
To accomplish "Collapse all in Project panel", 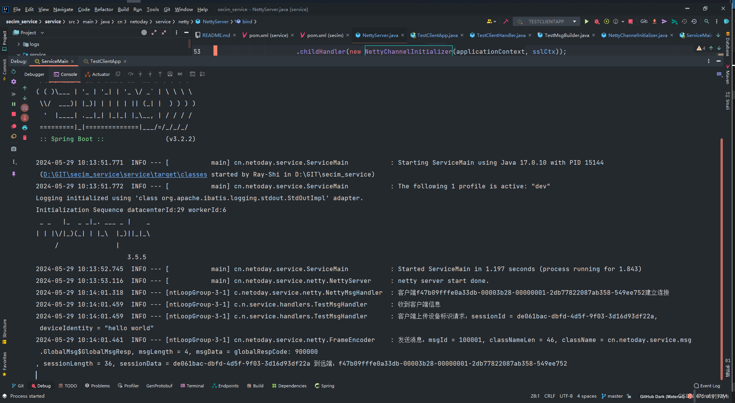I will [164, 33].
